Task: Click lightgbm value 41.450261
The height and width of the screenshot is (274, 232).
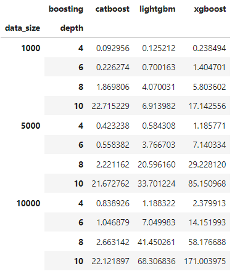Action: pyautogui.click(x=157, y=242)
